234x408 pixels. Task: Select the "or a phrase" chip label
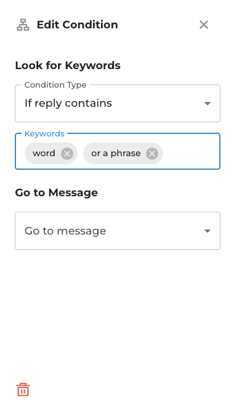point(116,153)
